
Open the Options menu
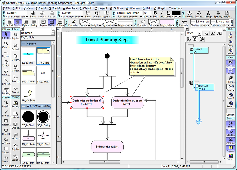(117, 8)
